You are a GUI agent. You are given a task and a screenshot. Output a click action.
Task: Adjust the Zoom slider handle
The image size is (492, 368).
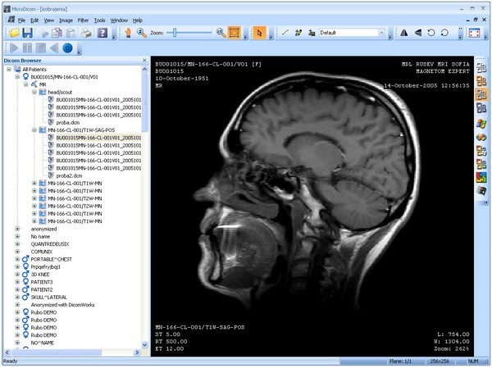175,32
